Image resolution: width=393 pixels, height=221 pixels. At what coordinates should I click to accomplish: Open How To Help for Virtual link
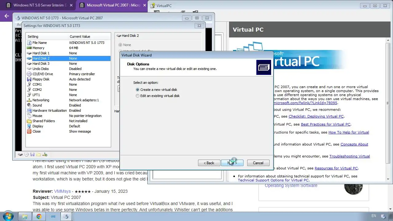pos(348,132)
